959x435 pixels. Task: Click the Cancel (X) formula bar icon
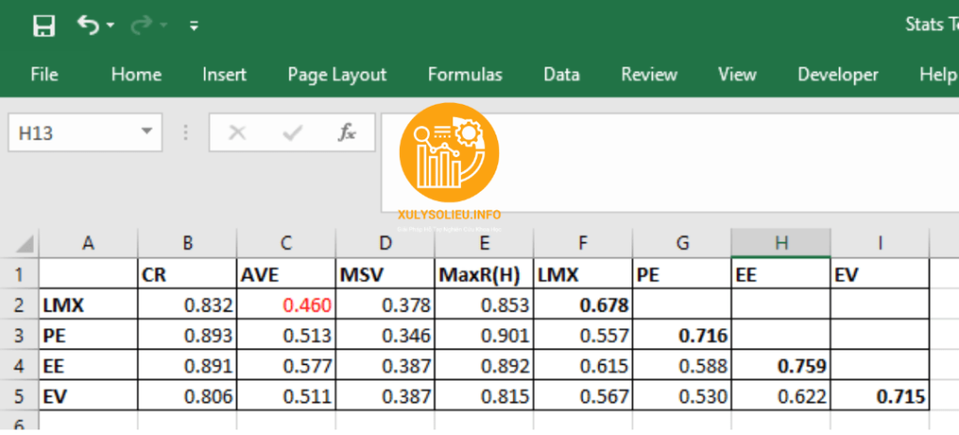(x=237, y=132)
